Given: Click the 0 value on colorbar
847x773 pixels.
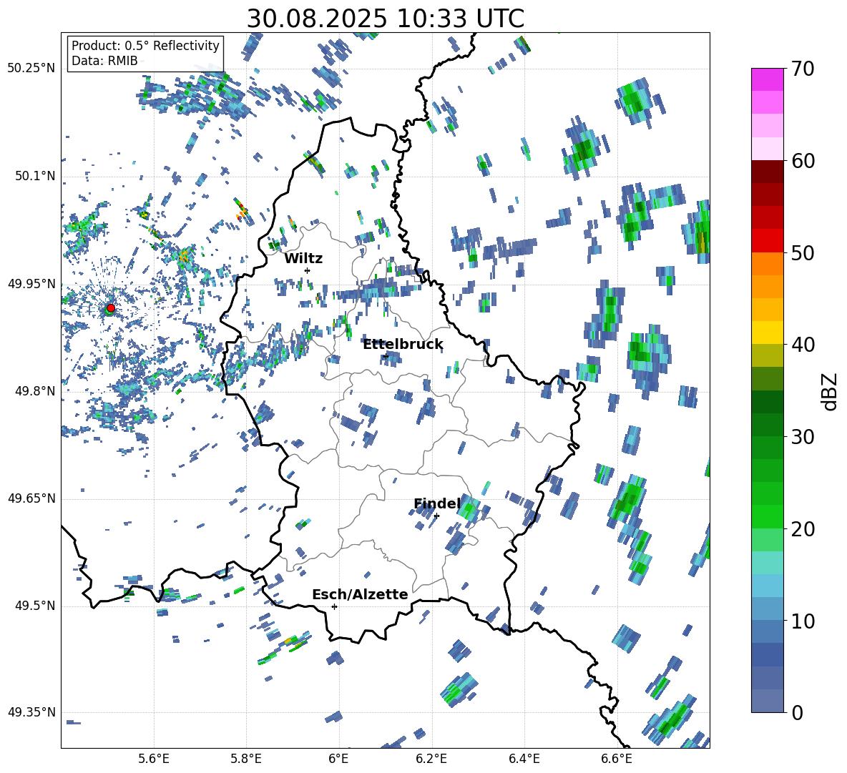Looking at the screenshot, I should (797, 712).
